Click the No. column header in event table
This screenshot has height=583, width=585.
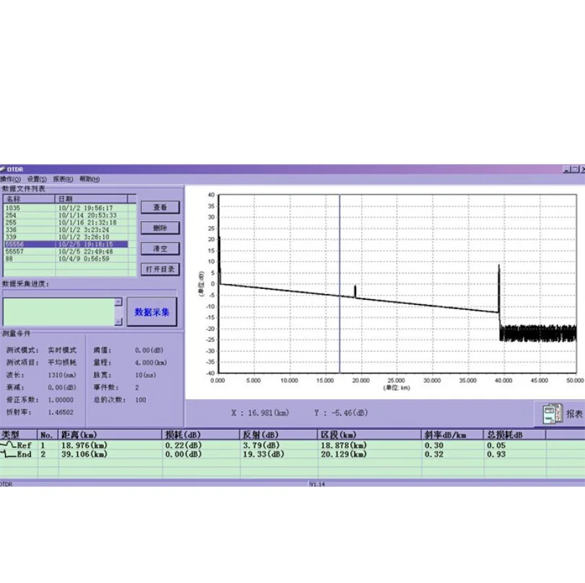(48, 435)
